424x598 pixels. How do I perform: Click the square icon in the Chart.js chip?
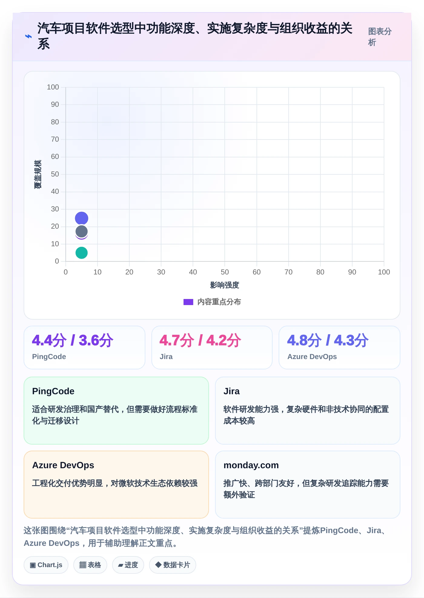tap(33, 565)
